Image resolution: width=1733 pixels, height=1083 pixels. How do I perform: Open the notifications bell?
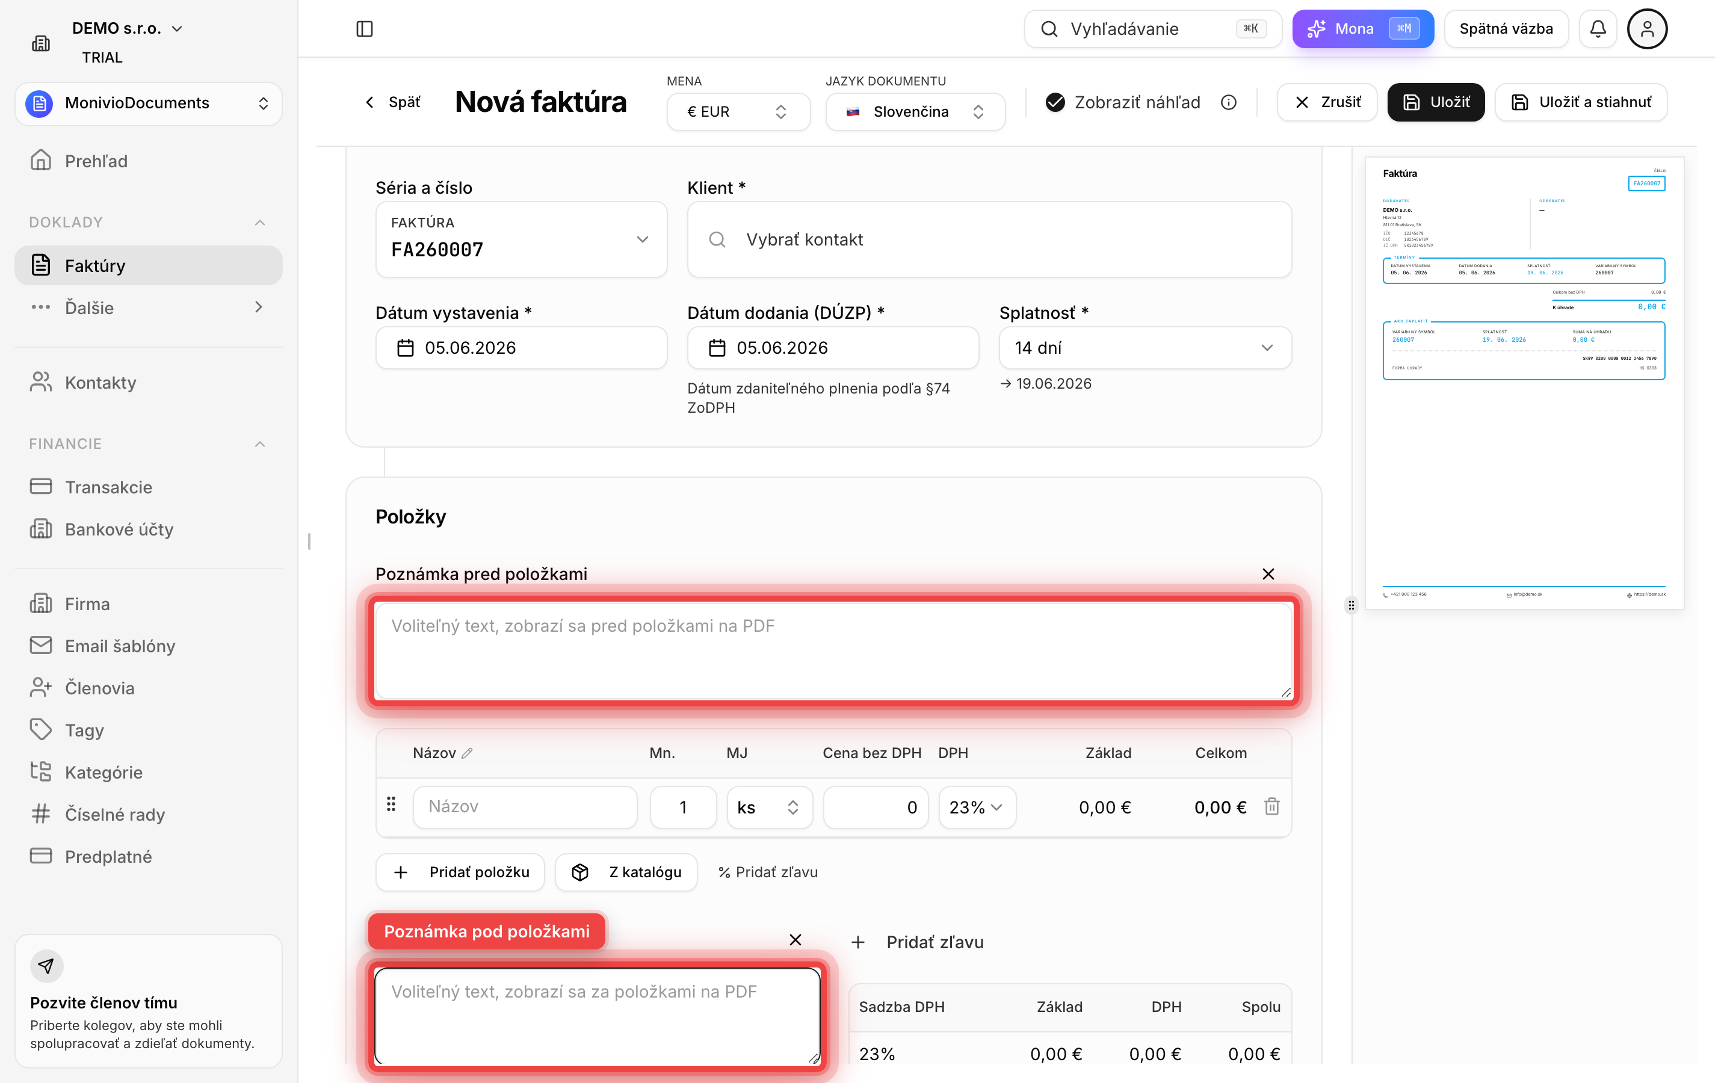pyautogui.click(x=1598, y=29)
